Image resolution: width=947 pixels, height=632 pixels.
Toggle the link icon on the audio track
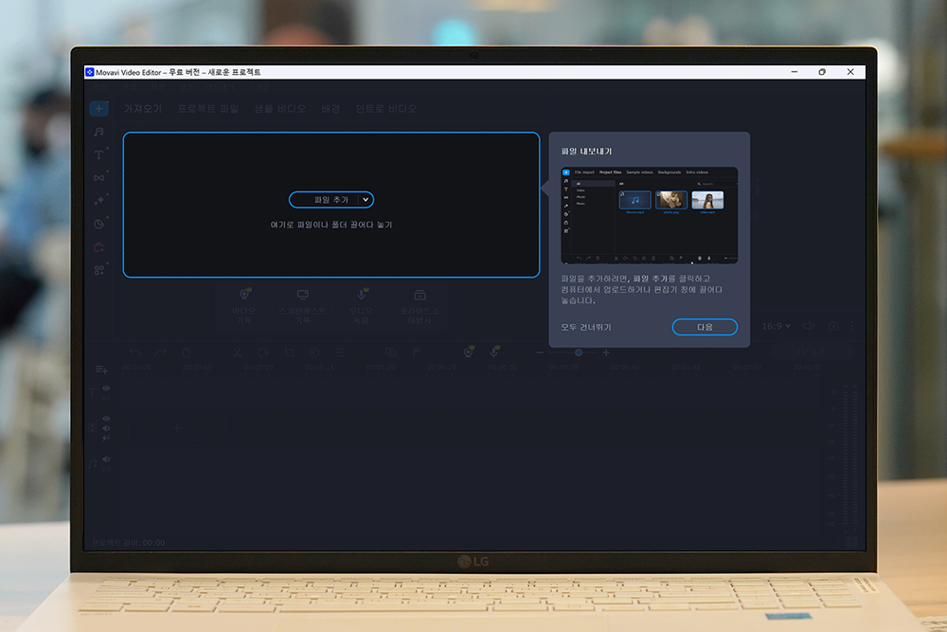click(106, 469)
